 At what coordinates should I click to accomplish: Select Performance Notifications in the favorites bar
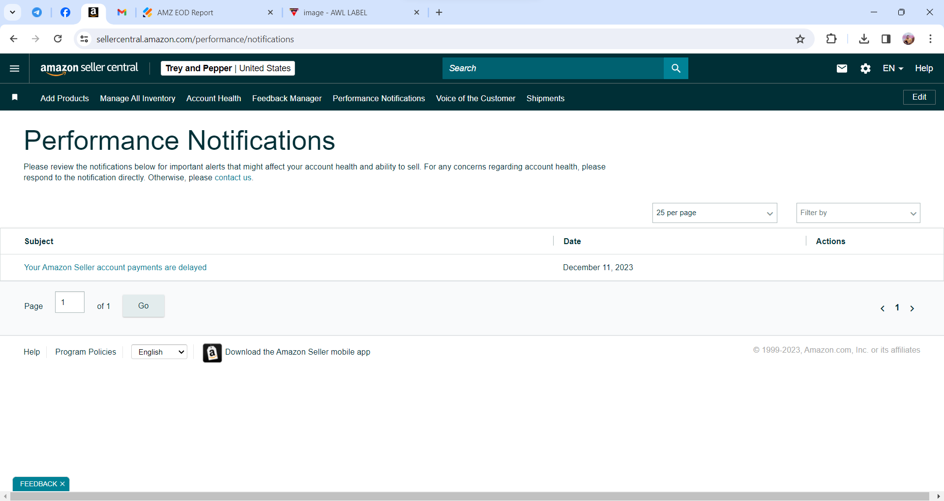click(x=379, y=98)
